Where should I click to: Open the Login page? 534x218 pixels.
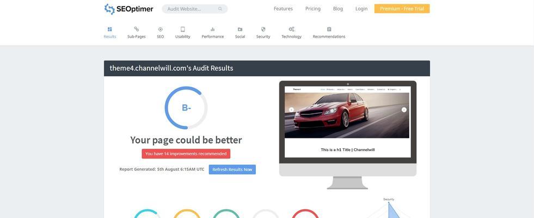[x=361, y=9]
